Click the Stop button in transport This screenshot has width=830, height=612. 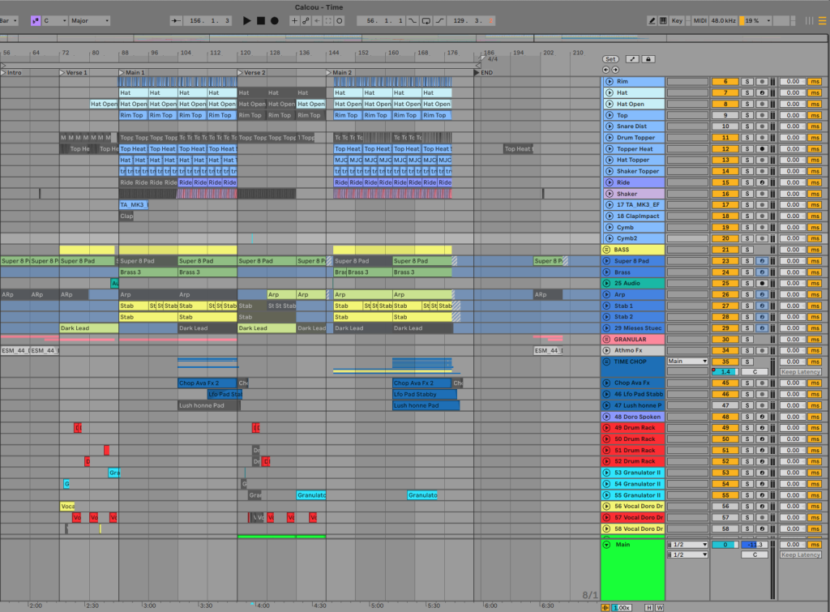tap(261, 20)
